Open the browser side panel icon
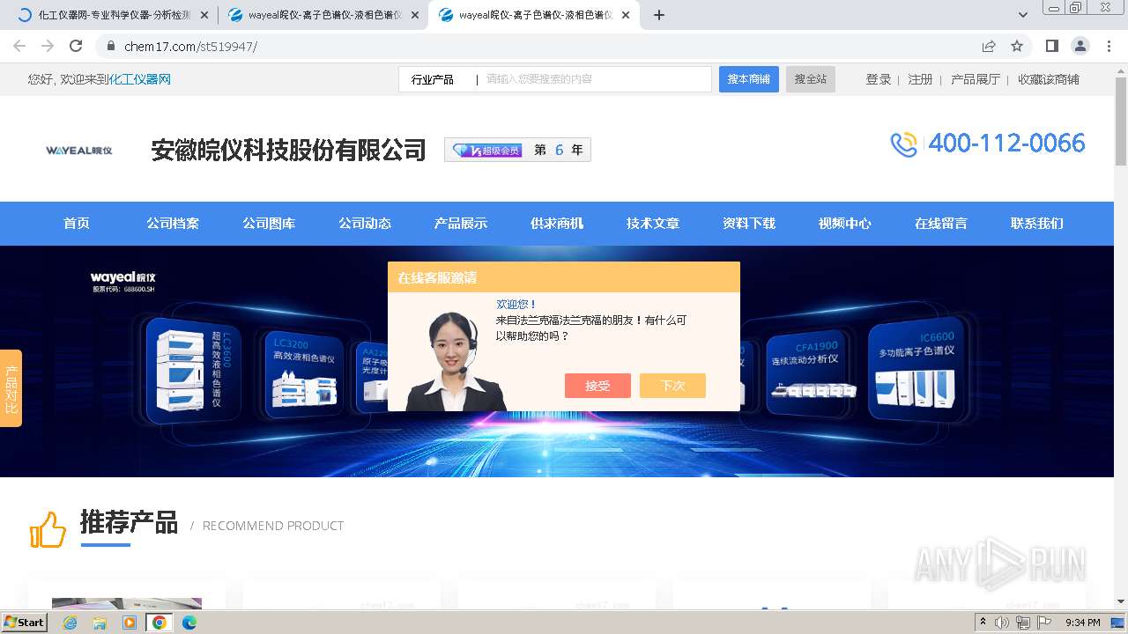1128x634 pixels. [1051, 46]
